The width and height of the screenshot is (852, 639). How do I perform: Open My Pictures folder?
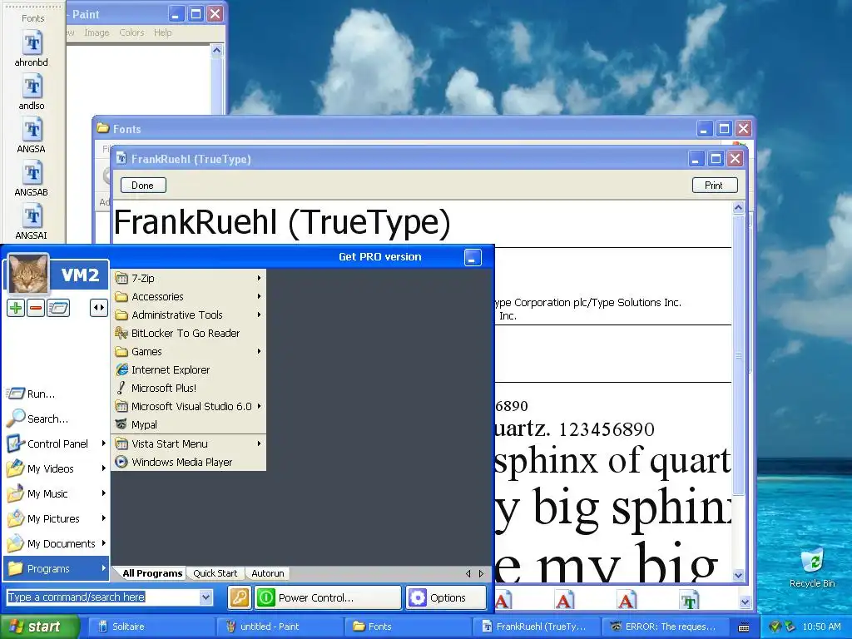[57, 519]
